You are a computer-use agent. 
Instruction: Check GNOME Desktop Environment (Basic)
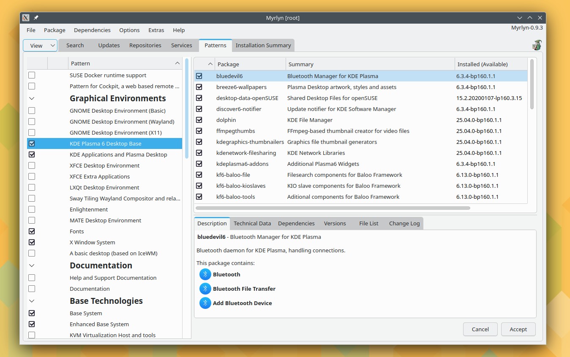[31, 111]
